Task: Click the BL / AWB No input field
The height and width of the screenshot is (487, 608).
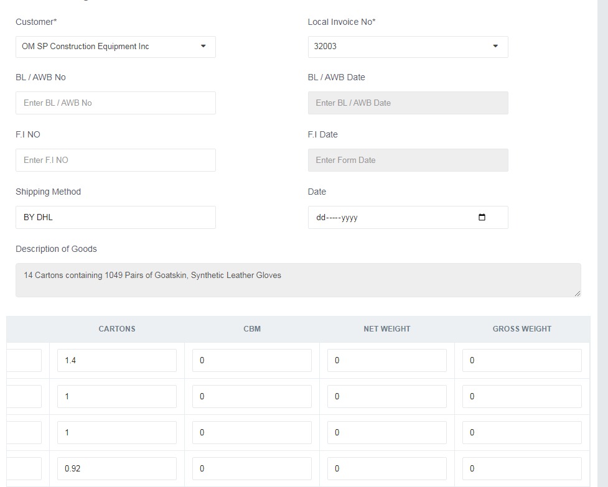Action: pos(115,103)
